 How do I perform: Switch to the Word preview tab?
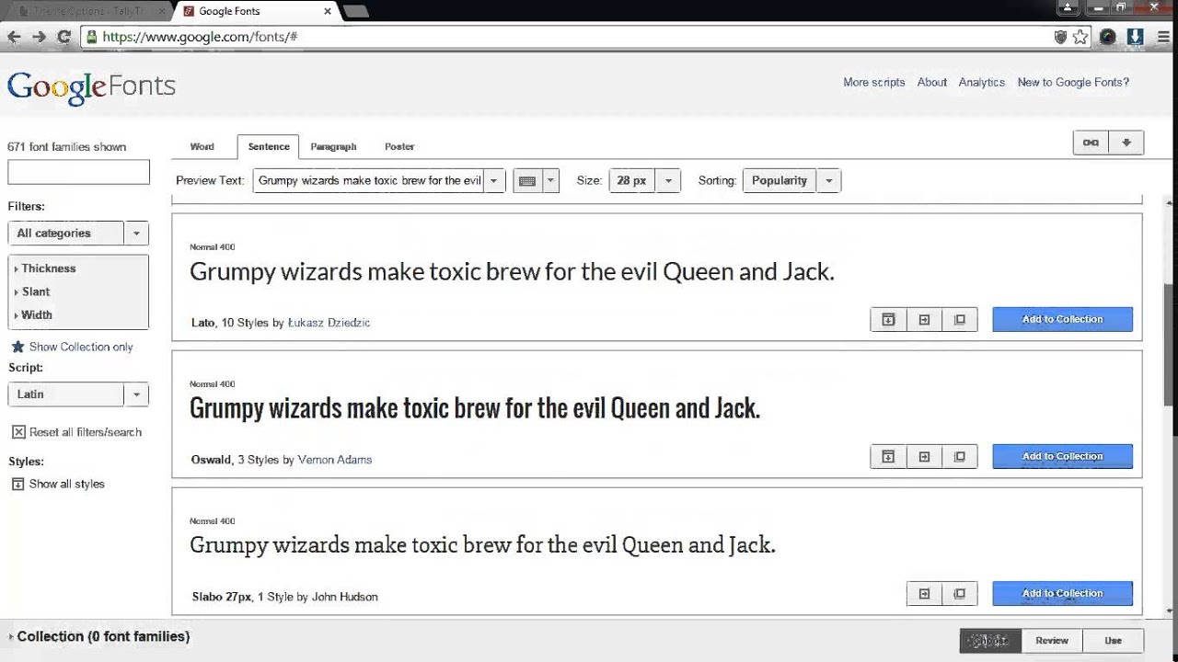(x=202, y=146)
